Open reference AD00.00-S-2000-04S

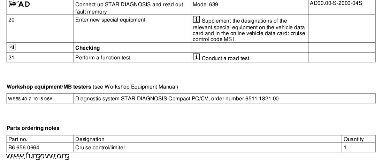point(336,3)
